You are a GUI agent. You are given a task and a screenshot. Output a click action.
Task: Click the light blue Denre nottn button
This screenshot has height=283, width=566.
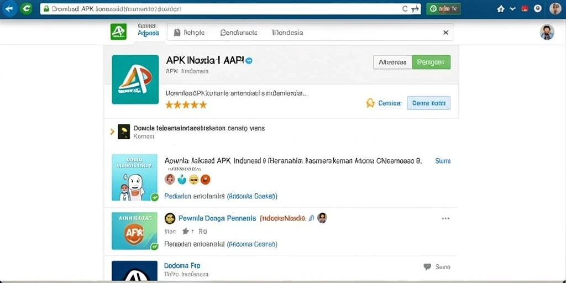(x=429, y=103)
